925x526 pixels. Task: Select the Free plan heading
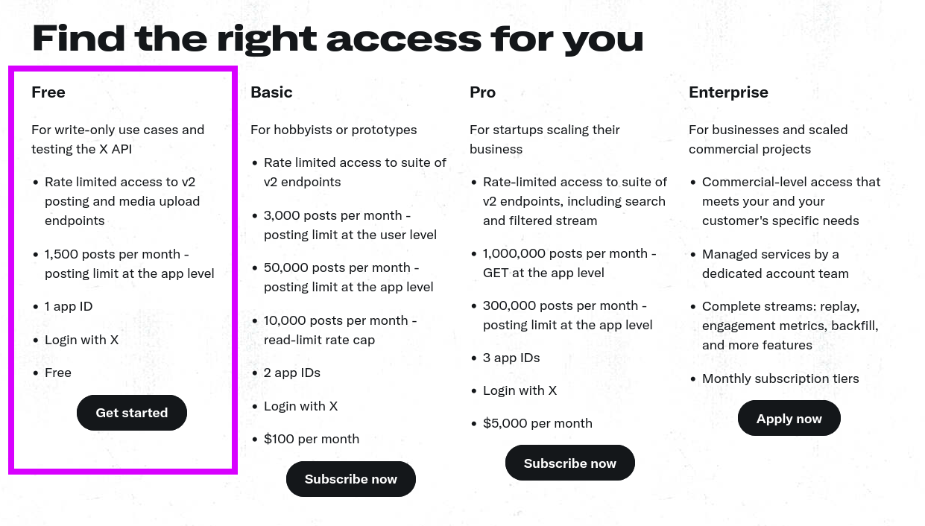pyautogui.click(x=48, y=92)
